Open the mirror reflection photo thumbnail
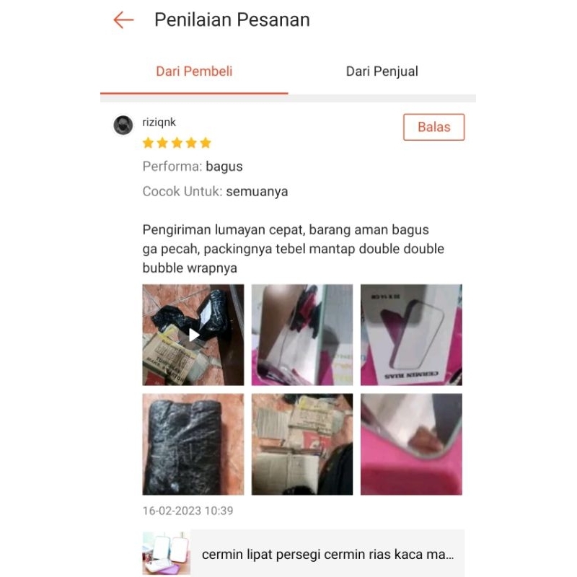 [x=302, y=335]
